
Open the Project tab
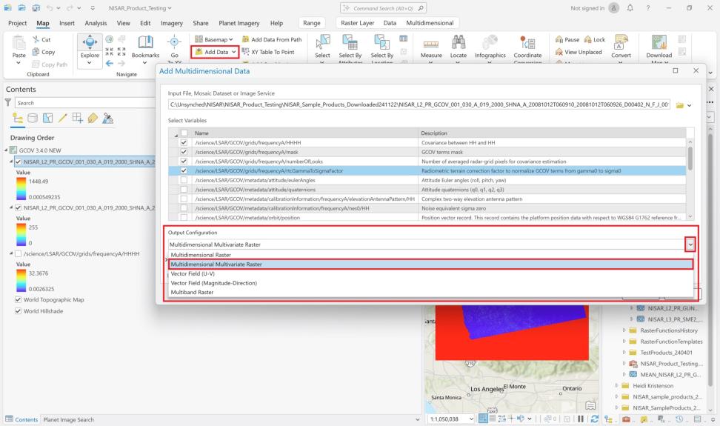18,23
